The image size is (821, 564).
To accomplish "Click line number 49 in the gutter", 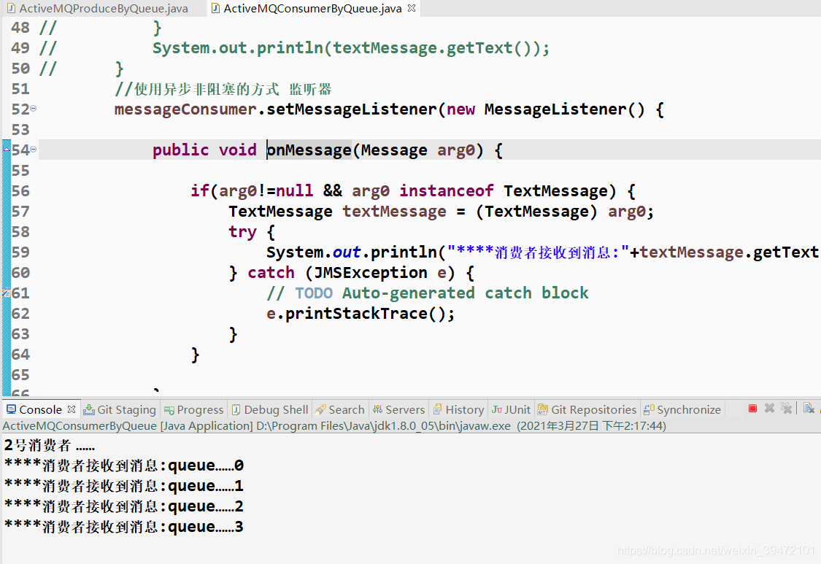I will [x=20, y=47].
